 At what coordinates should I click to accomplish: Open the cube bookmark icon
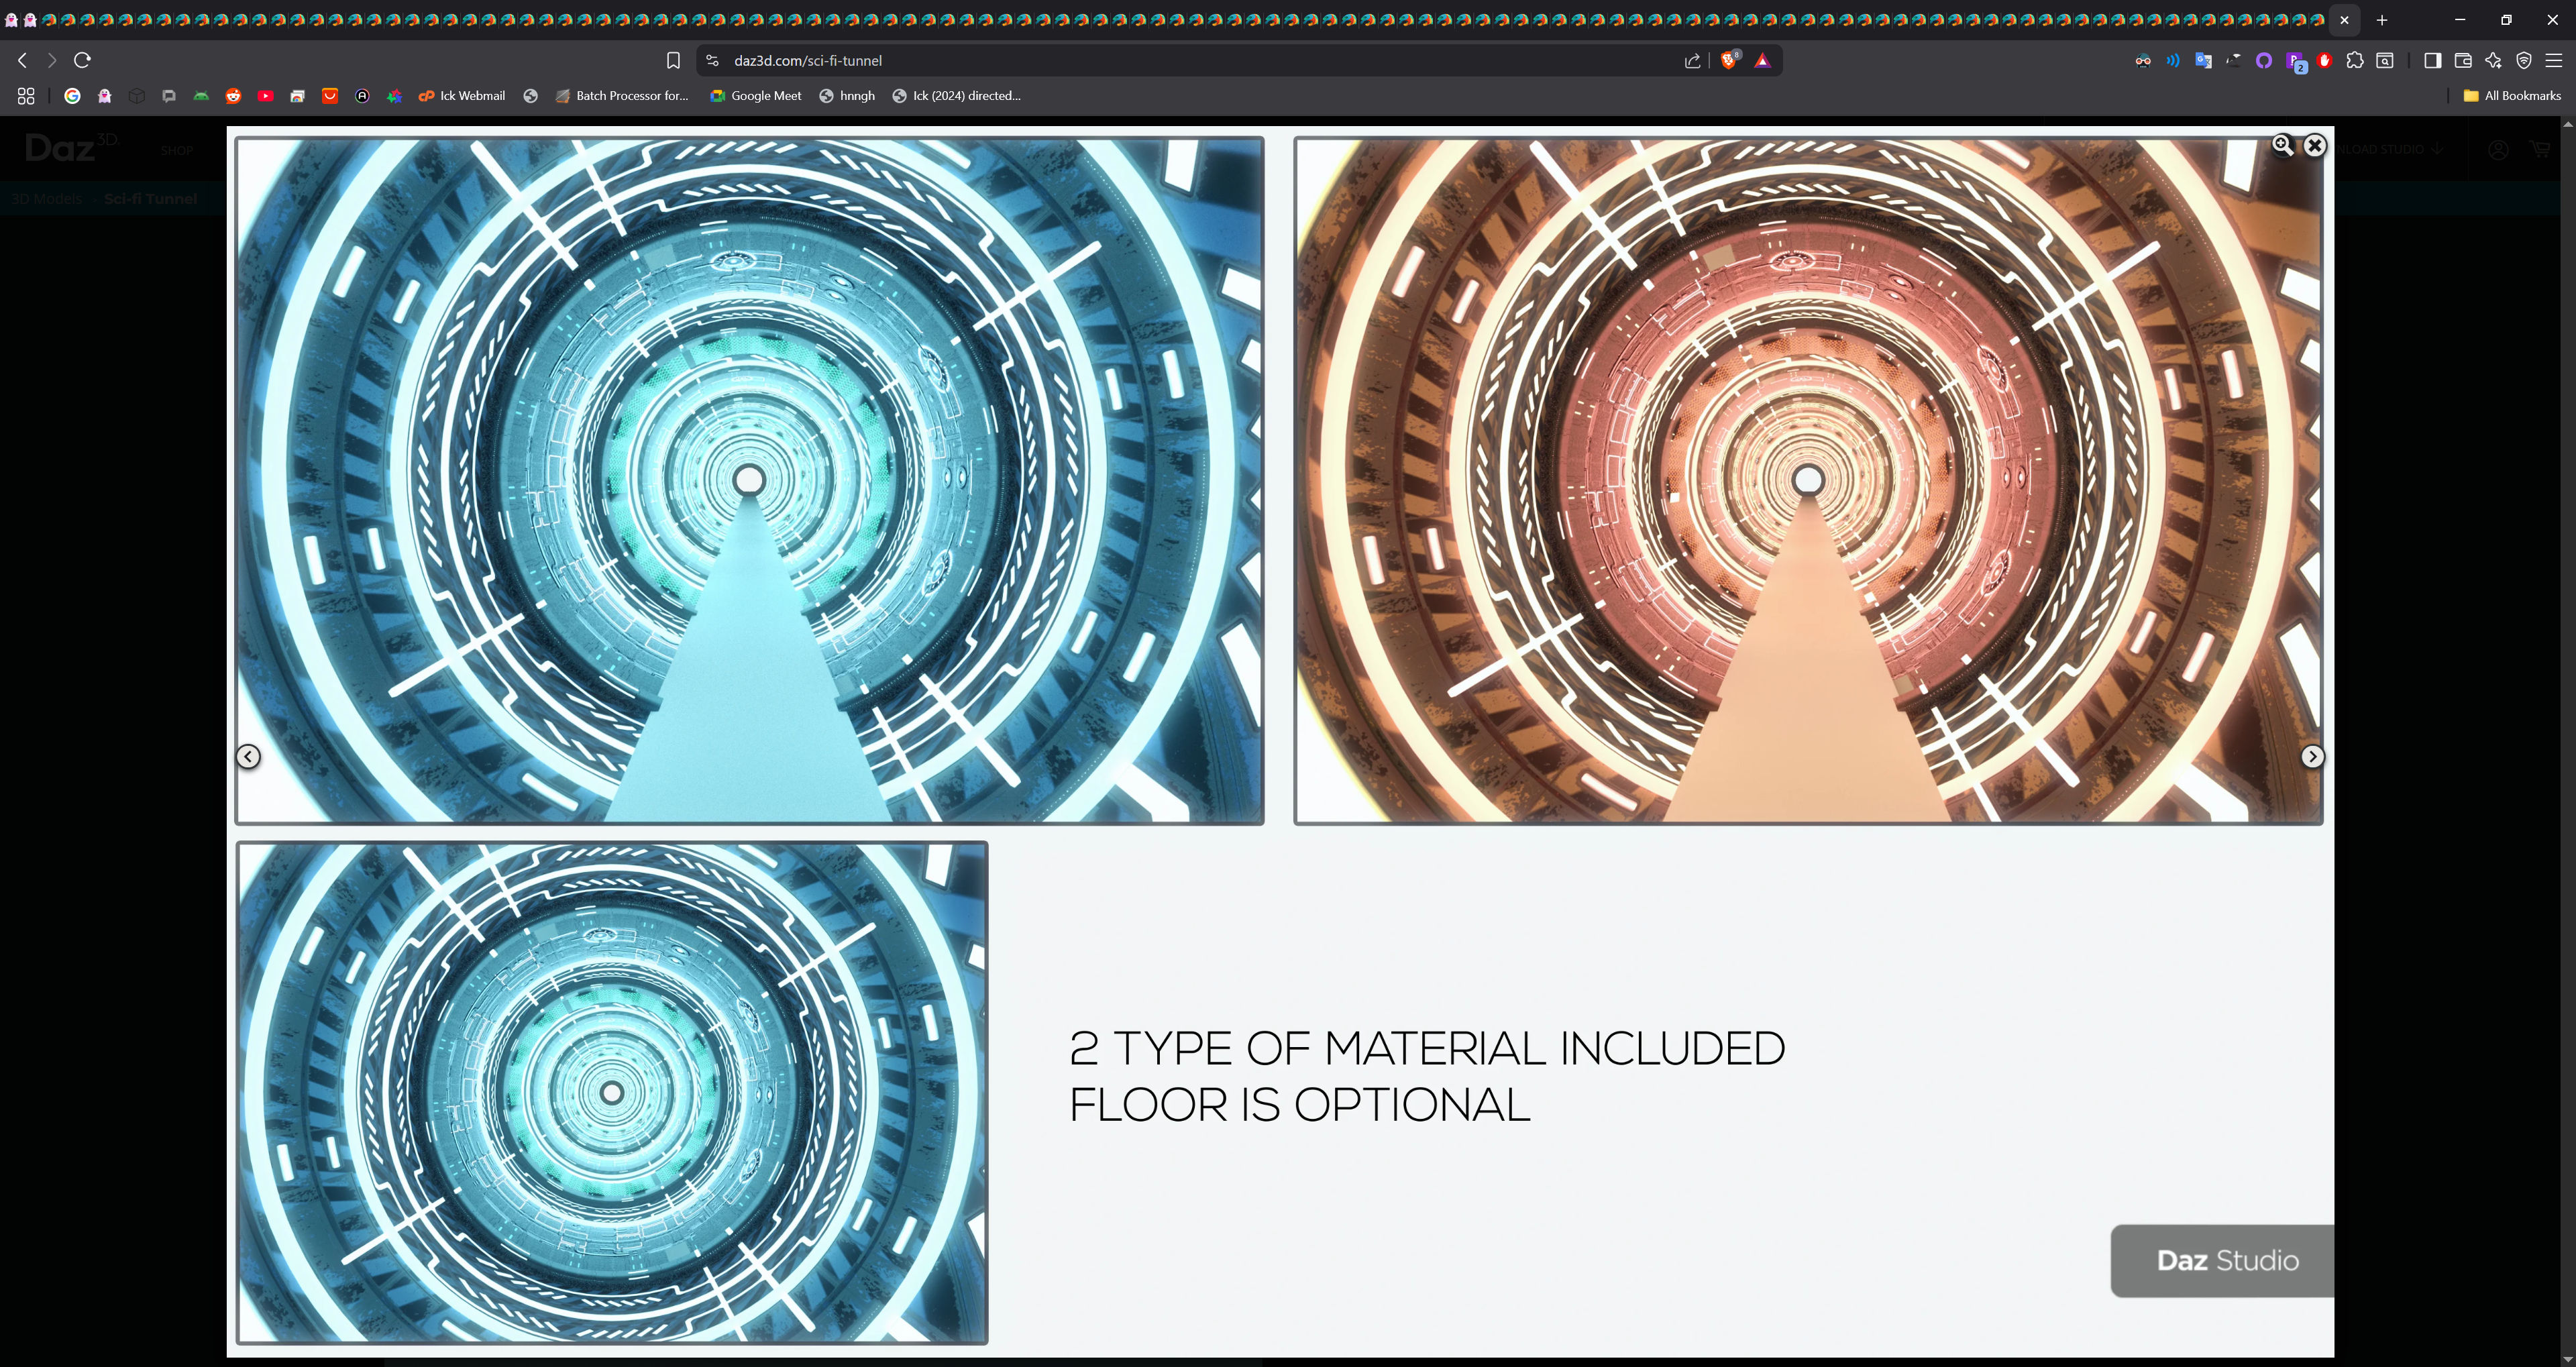click(137, 96)
